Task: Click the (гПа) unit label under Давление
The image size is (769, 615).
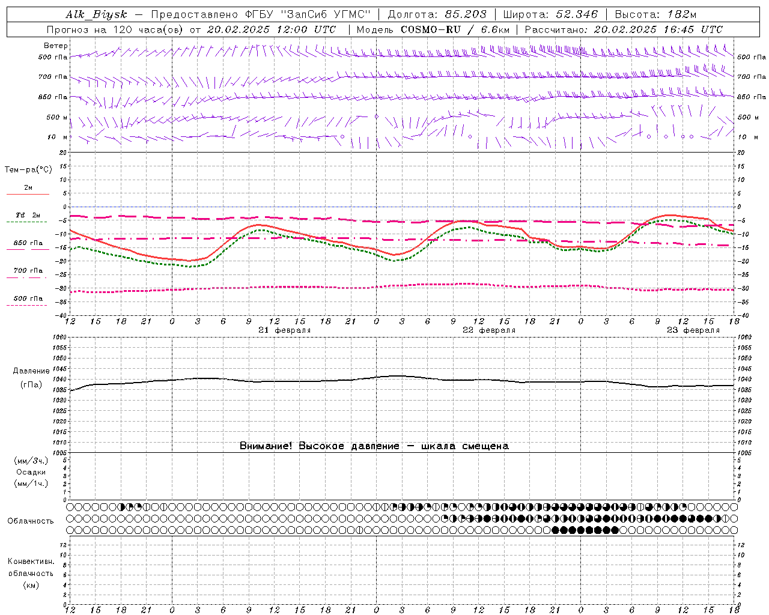Action: coord(31,385)
